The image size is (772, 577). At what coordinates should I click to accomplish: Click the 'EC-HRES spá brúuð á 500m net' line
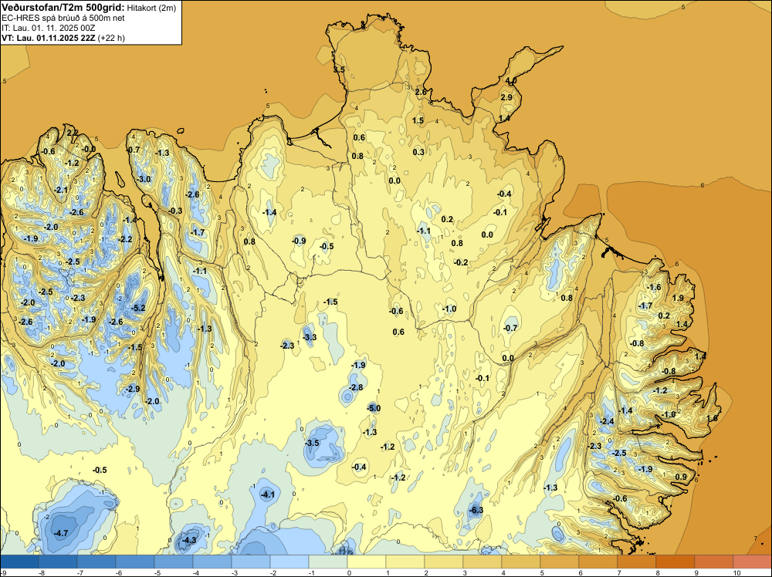click(63, 18)
